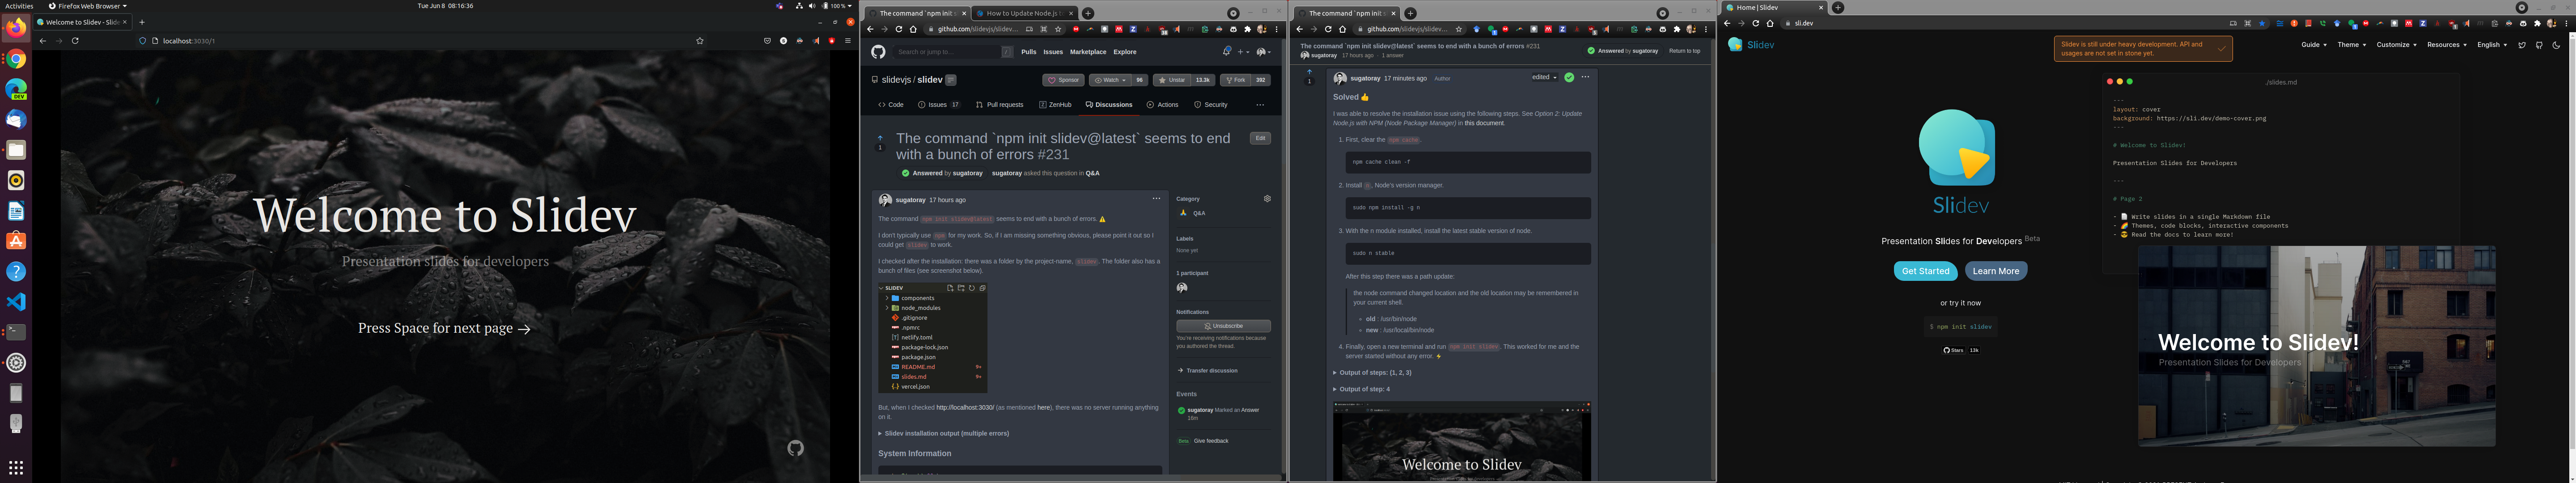Launch Visual Studio Code from the dock

(x=16, y=302)
